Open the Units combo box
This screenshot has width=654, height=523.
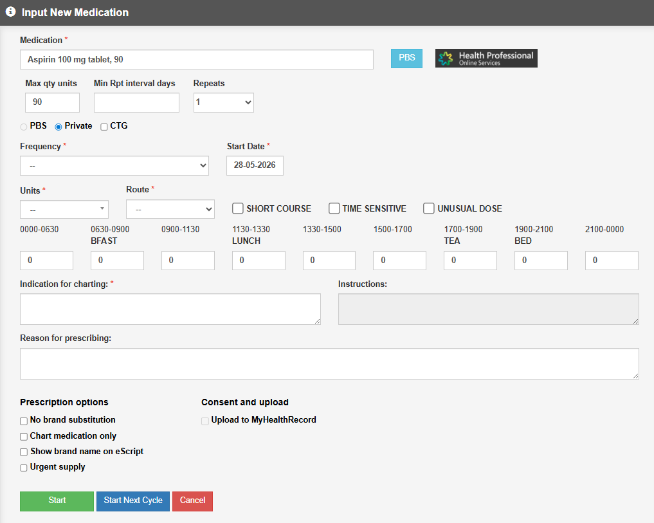[x=64, y=209]
